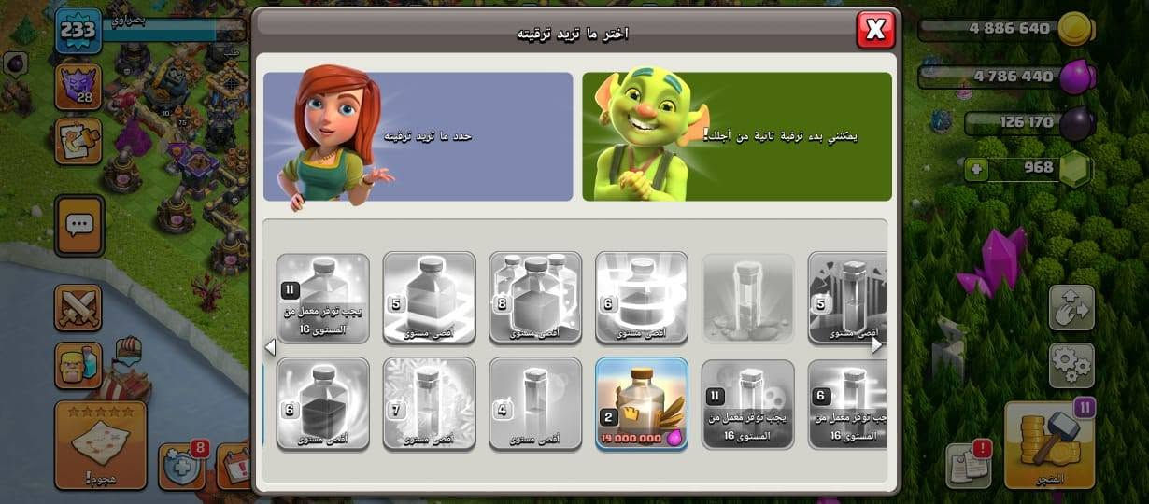
Task: Open the village layout editor icon
Action: (1071, 308)
